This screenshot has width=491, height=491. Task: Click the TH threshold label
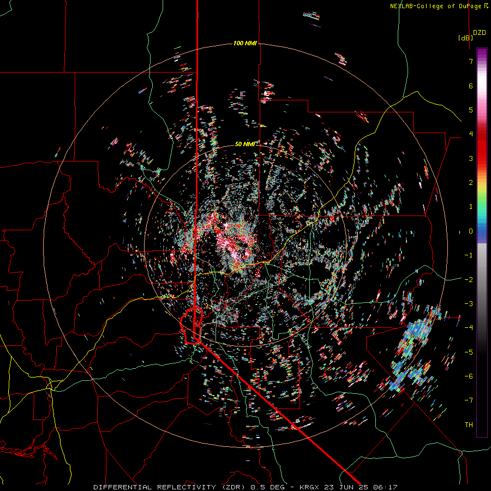point(469,425)
